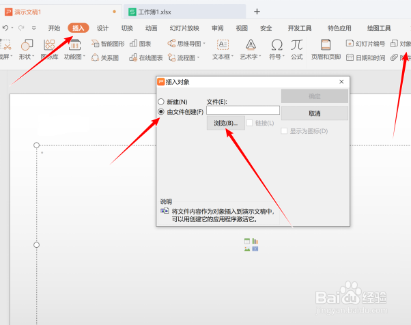Insert a 图表 chart
The image size is (411, 325).
click(x=141, y=44)
